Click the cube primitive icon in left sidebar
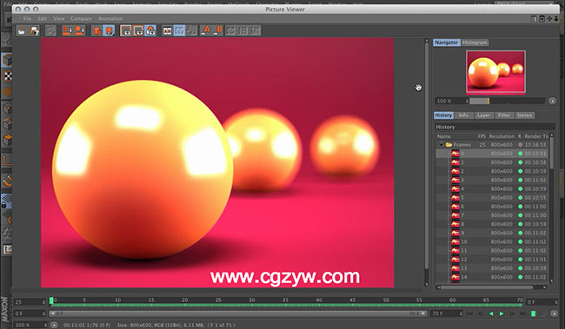 point(7,60)
